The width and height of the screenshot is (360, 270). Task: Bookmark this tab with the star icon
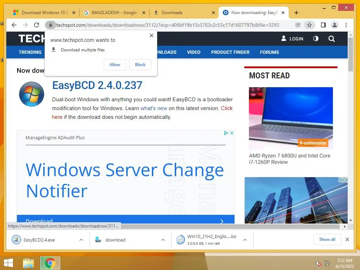(309, 25)
